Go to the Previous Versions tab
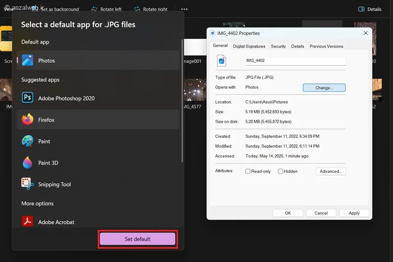Viewport: 393px width, 262px height. (326, 46)
